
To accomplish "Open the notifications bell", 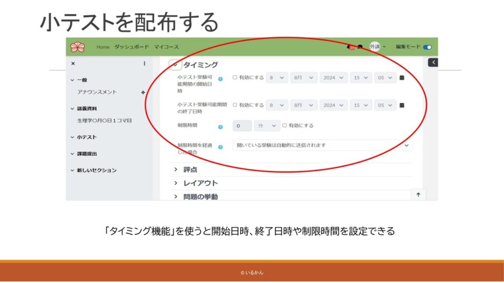I will click(x=349, y=47).
